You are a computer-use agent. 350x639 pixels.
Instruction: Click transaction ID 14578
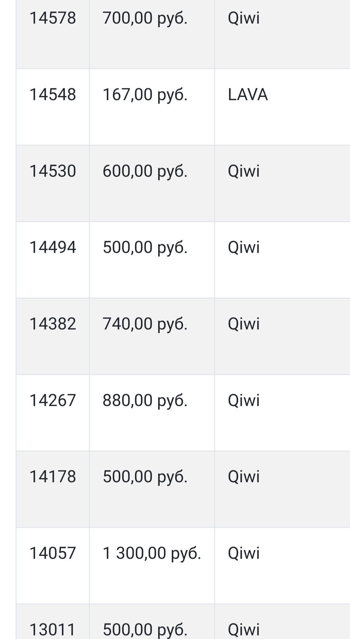tap(52, 18)
